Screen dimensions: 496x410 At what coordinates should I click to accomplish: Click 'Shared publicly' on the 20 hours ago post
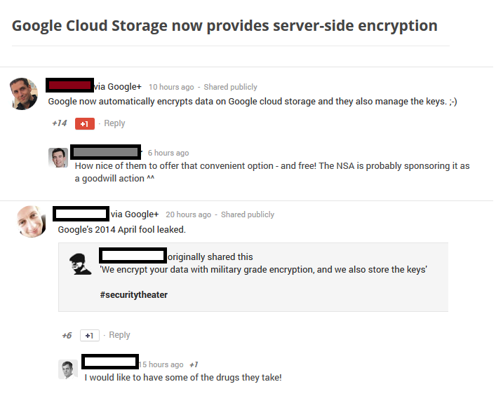[x=248, y=214]
